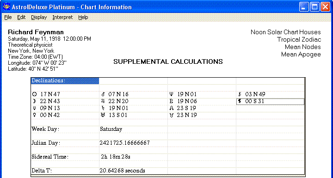Click the AstrolDeluxe app icon in title bar

point(6,7)
